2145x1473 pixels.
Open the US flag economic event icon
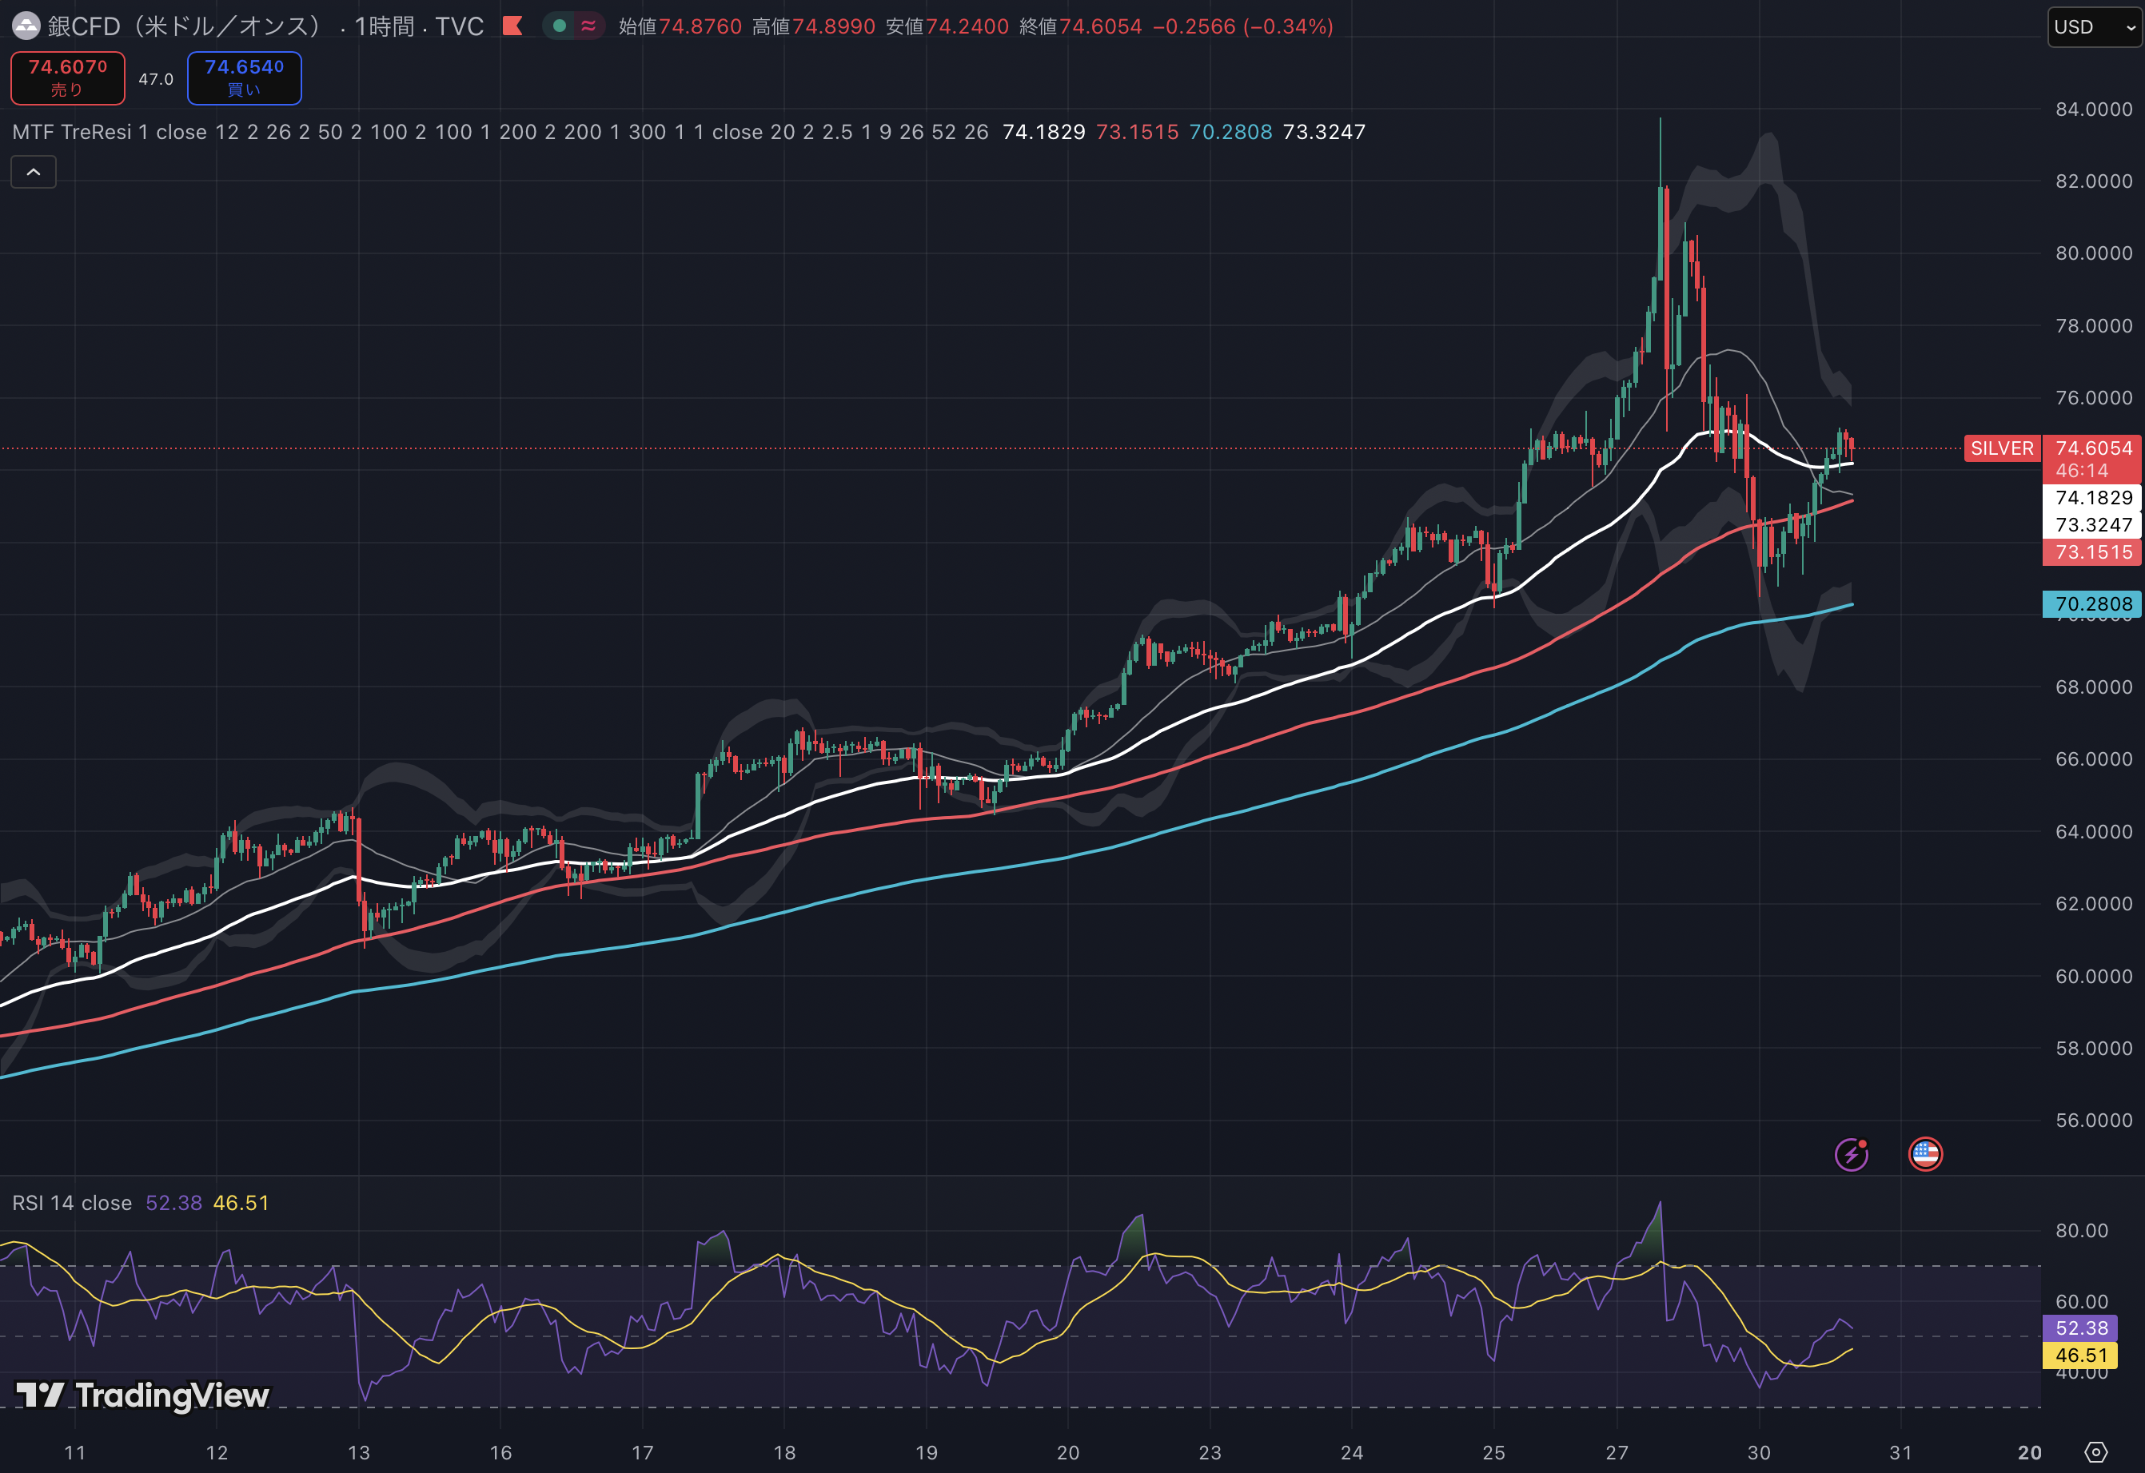pyautogui.click(x=1924, y=1153)
